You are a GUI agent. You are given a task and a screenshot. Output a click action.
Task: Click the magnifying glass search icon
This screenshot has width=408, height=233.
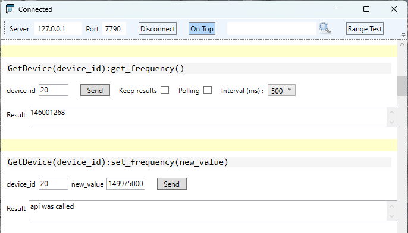325,28
